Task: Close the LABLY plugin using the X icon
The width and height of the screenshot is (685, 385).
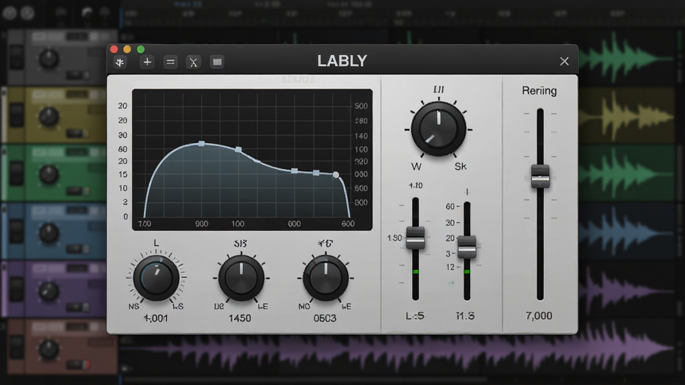Action: [565, 61]
